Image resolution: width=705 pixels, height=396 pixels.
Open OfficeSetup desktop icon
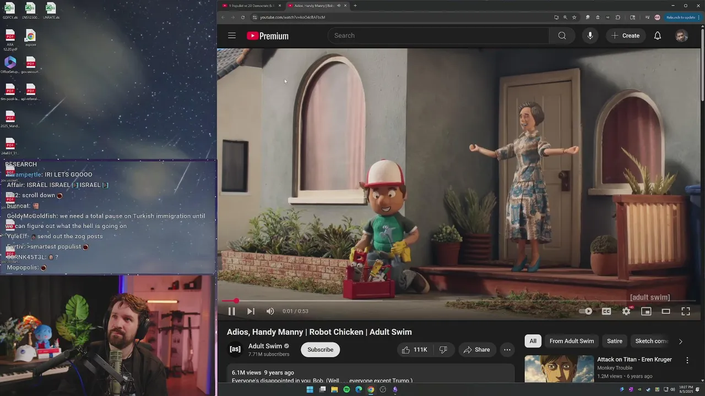(10, 65)
